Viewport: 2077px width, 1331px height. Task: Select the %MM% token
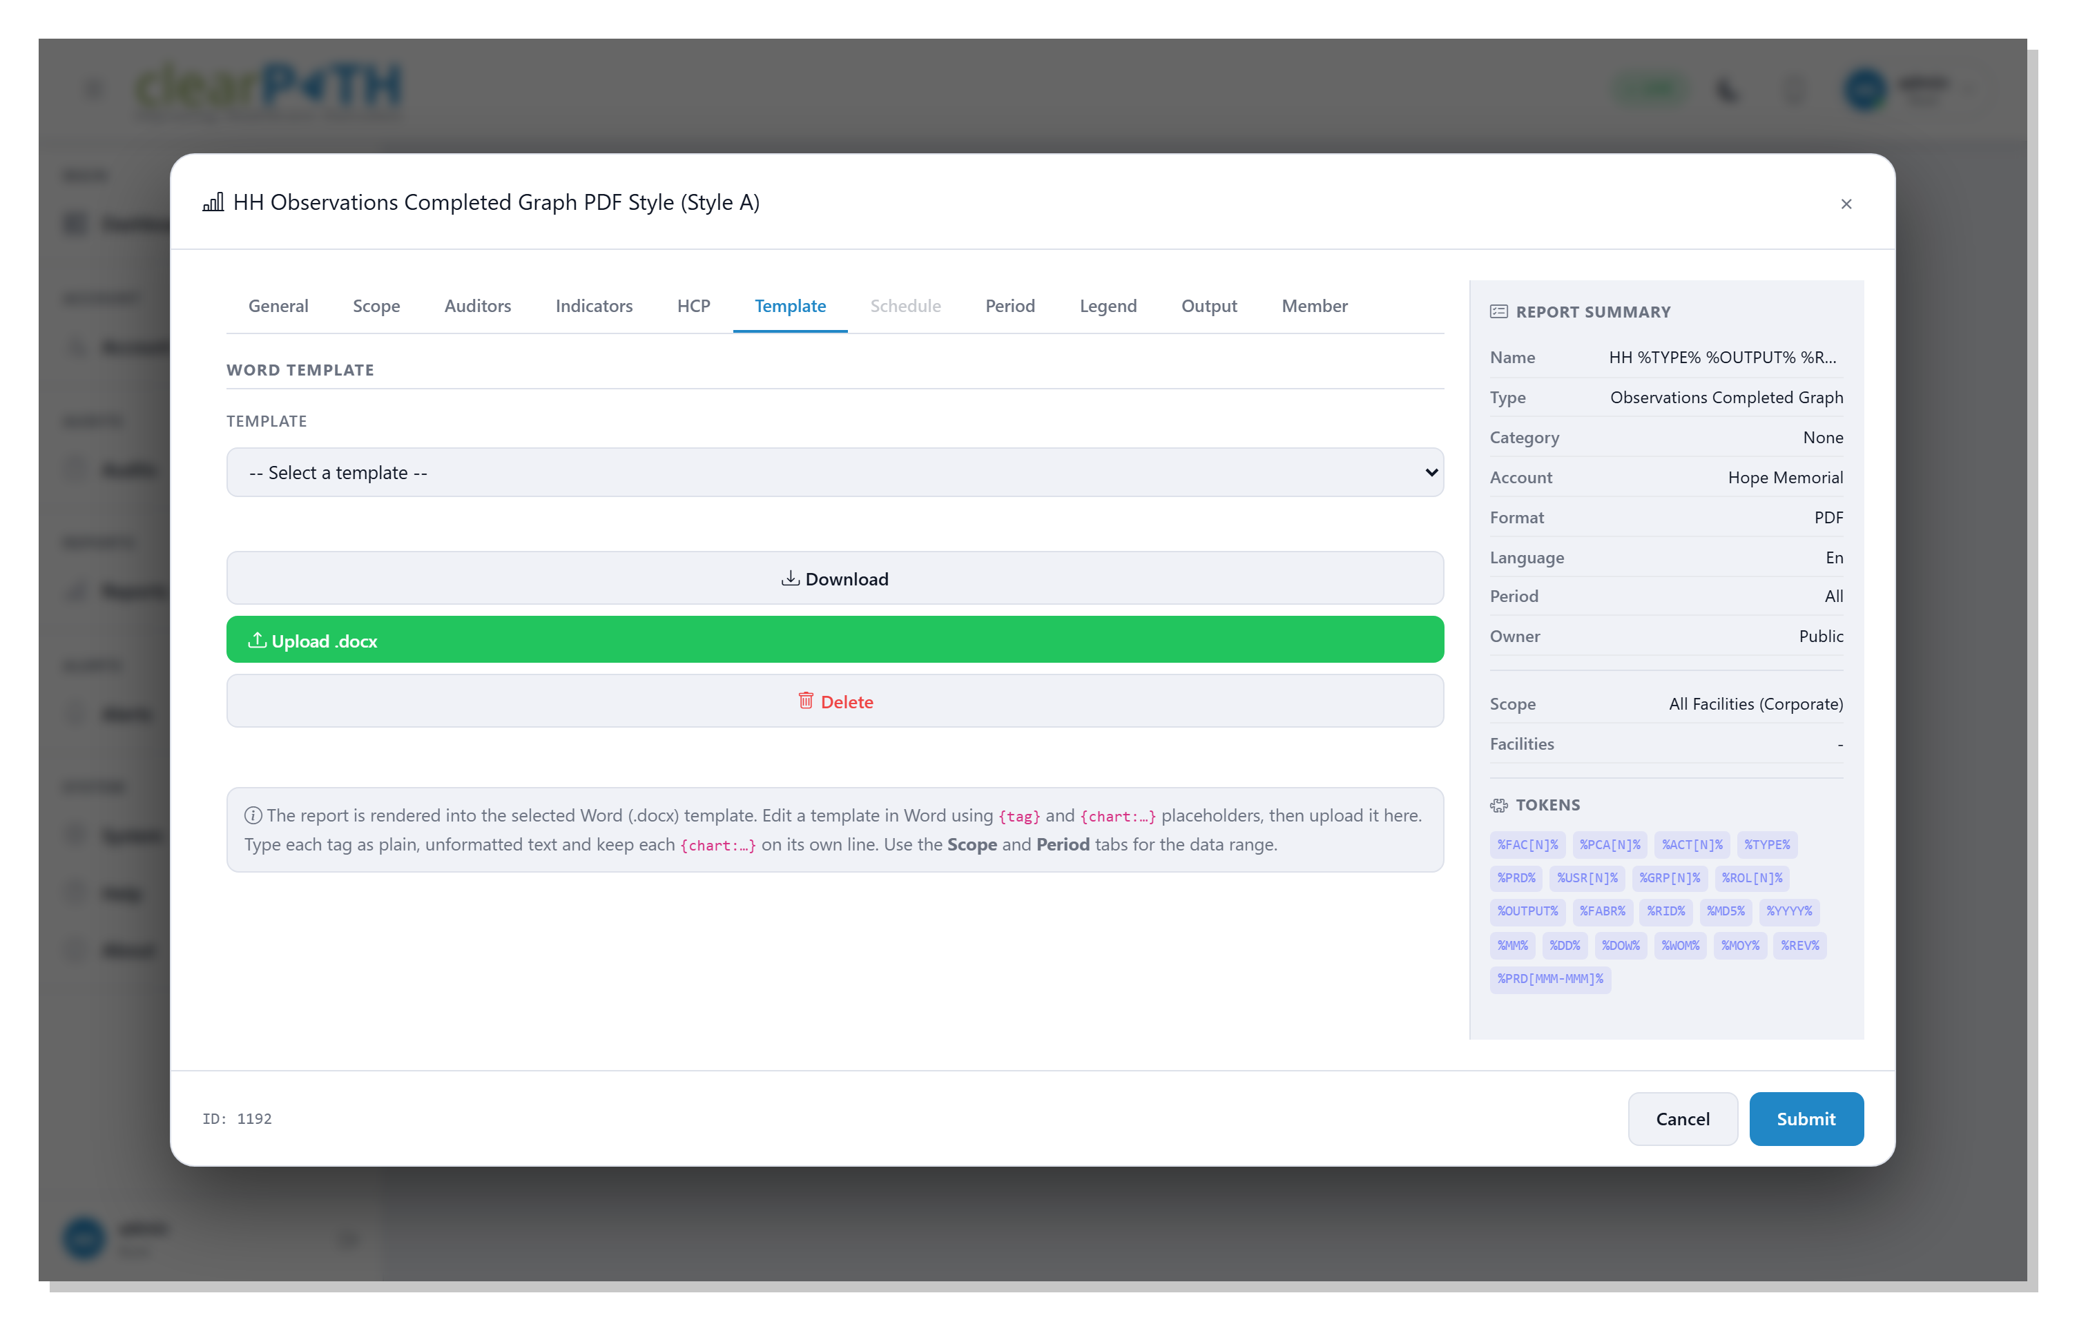(1513, 944)
